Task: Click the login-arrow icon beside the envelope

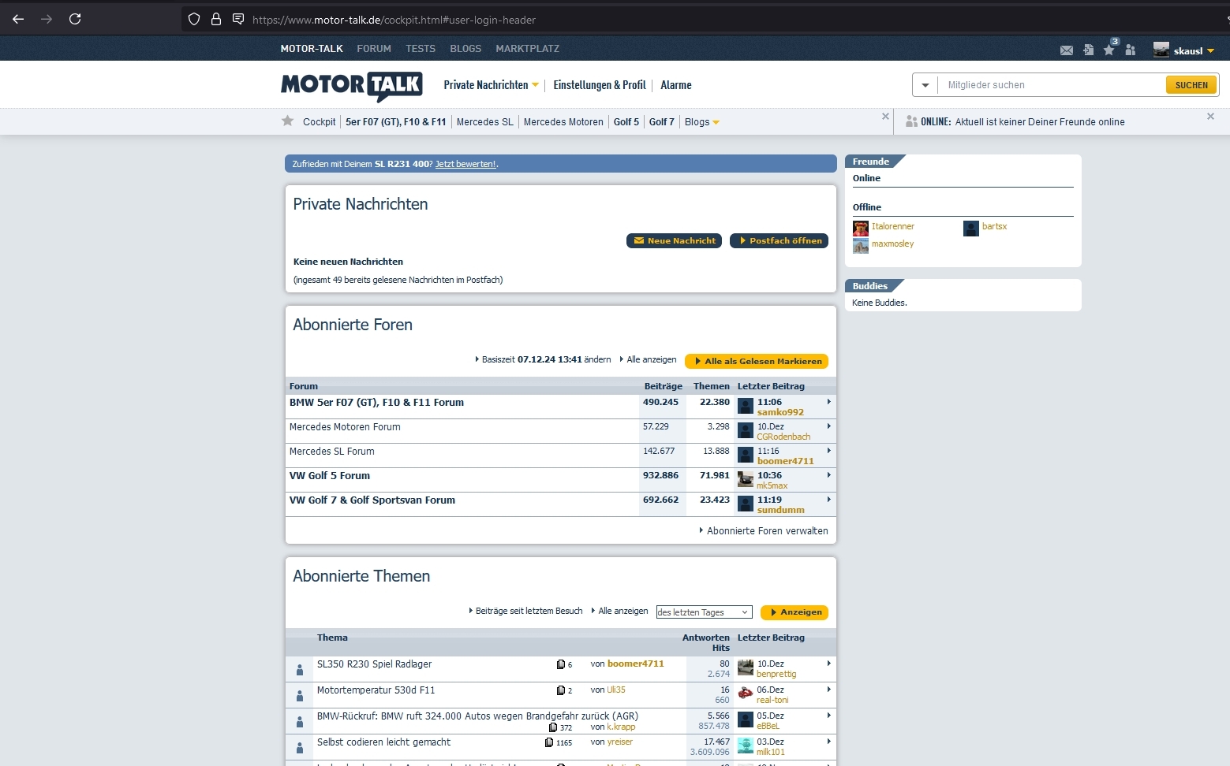Action: [1089, 50]
